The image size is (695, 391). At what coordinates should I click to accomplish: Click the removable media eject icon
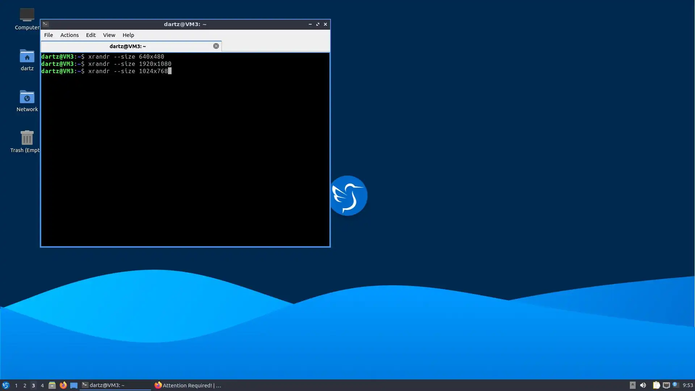coord(632,385)
